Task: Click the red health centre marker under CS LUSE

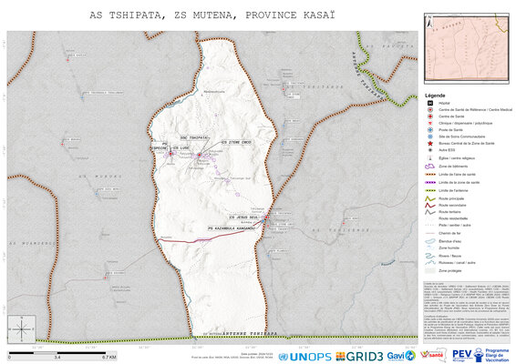Action: pyautogui.click(x=170, y=154)
